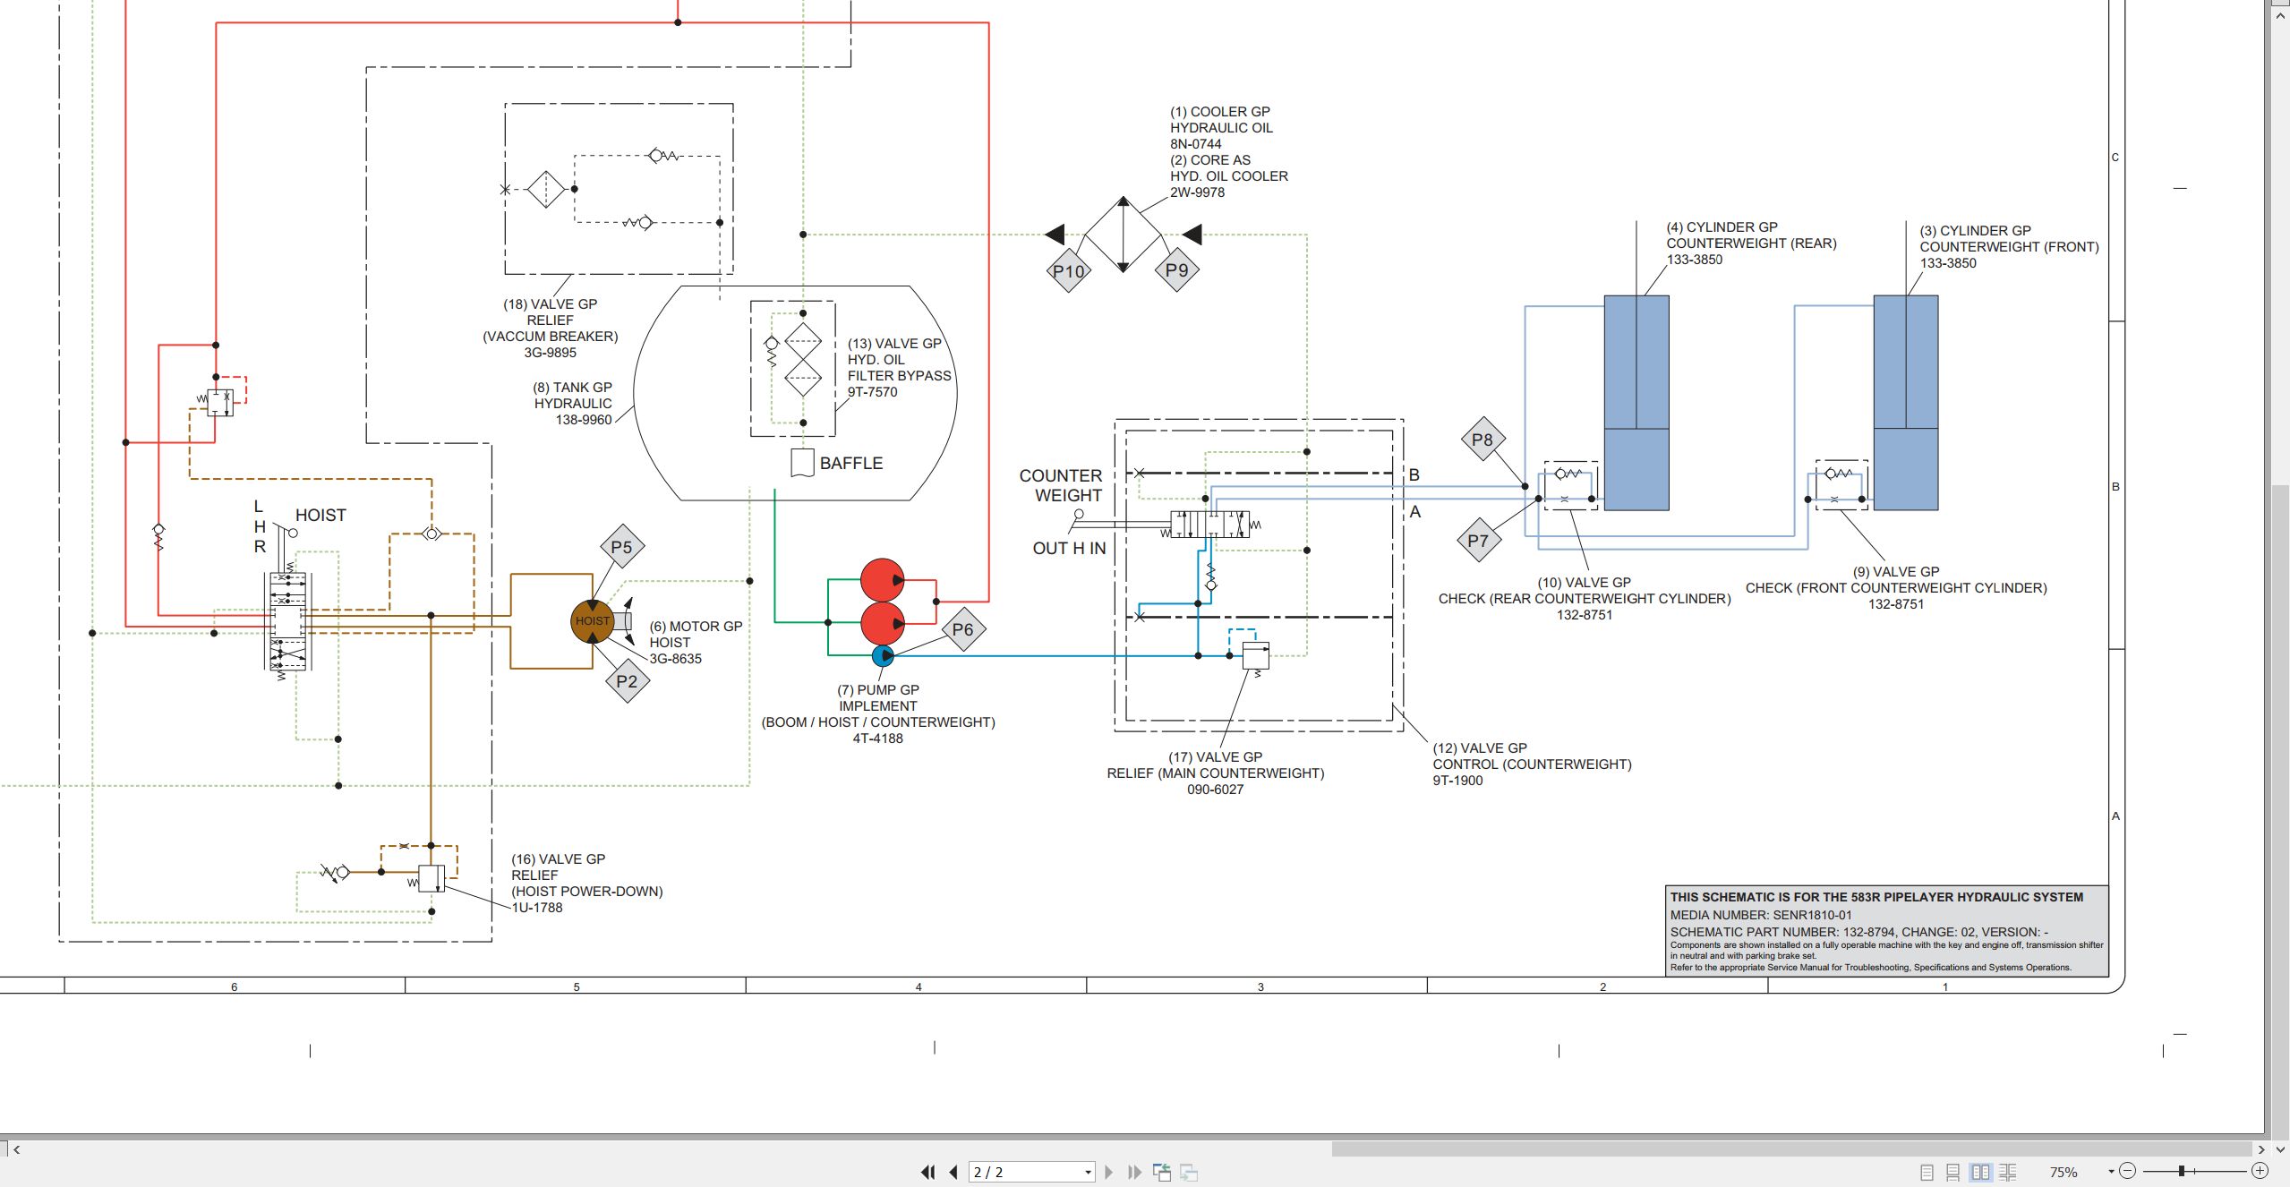
Task: Click the front counterweight cylinder
Action: coord(1906,403)
